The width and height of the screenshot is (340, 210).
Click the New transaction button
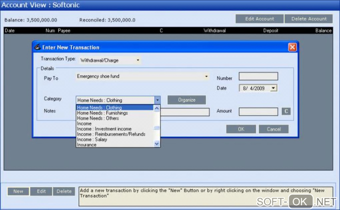click(x=18, y=191)
